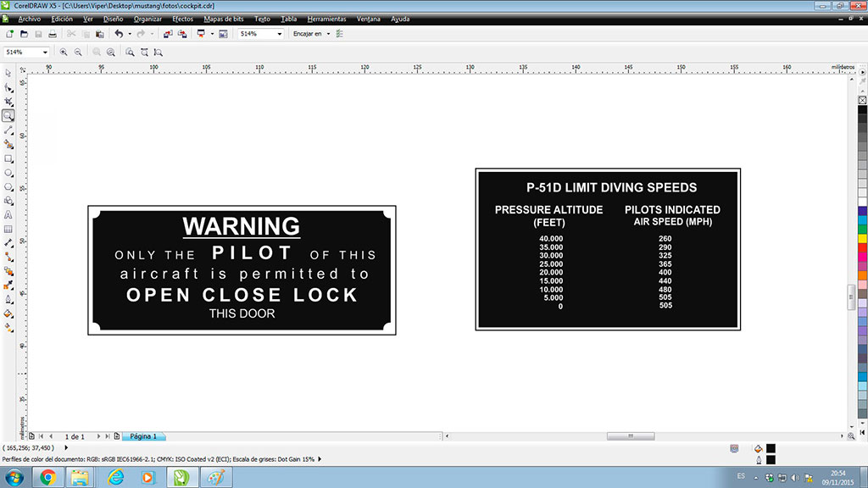868x488 pixels.
Task: Select the Ellipse tool
Action: (8, 173)
